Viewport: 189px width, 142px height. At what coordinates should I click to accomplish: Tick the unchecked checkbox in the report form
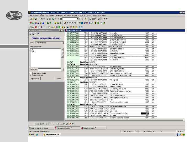pos(30,73)
